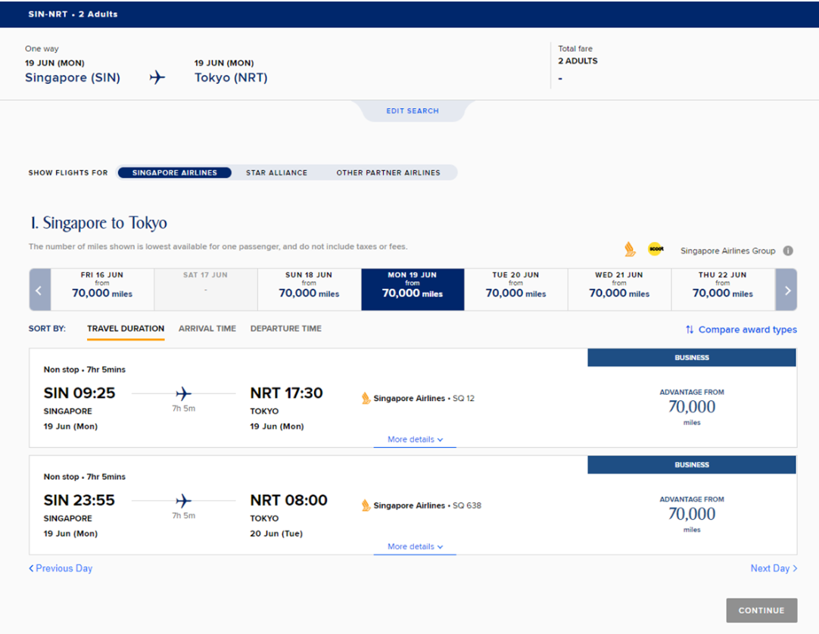Keep Singapore Airlines filter selected
The width and height of the screenshot is (819, 634).
point(174,172)
